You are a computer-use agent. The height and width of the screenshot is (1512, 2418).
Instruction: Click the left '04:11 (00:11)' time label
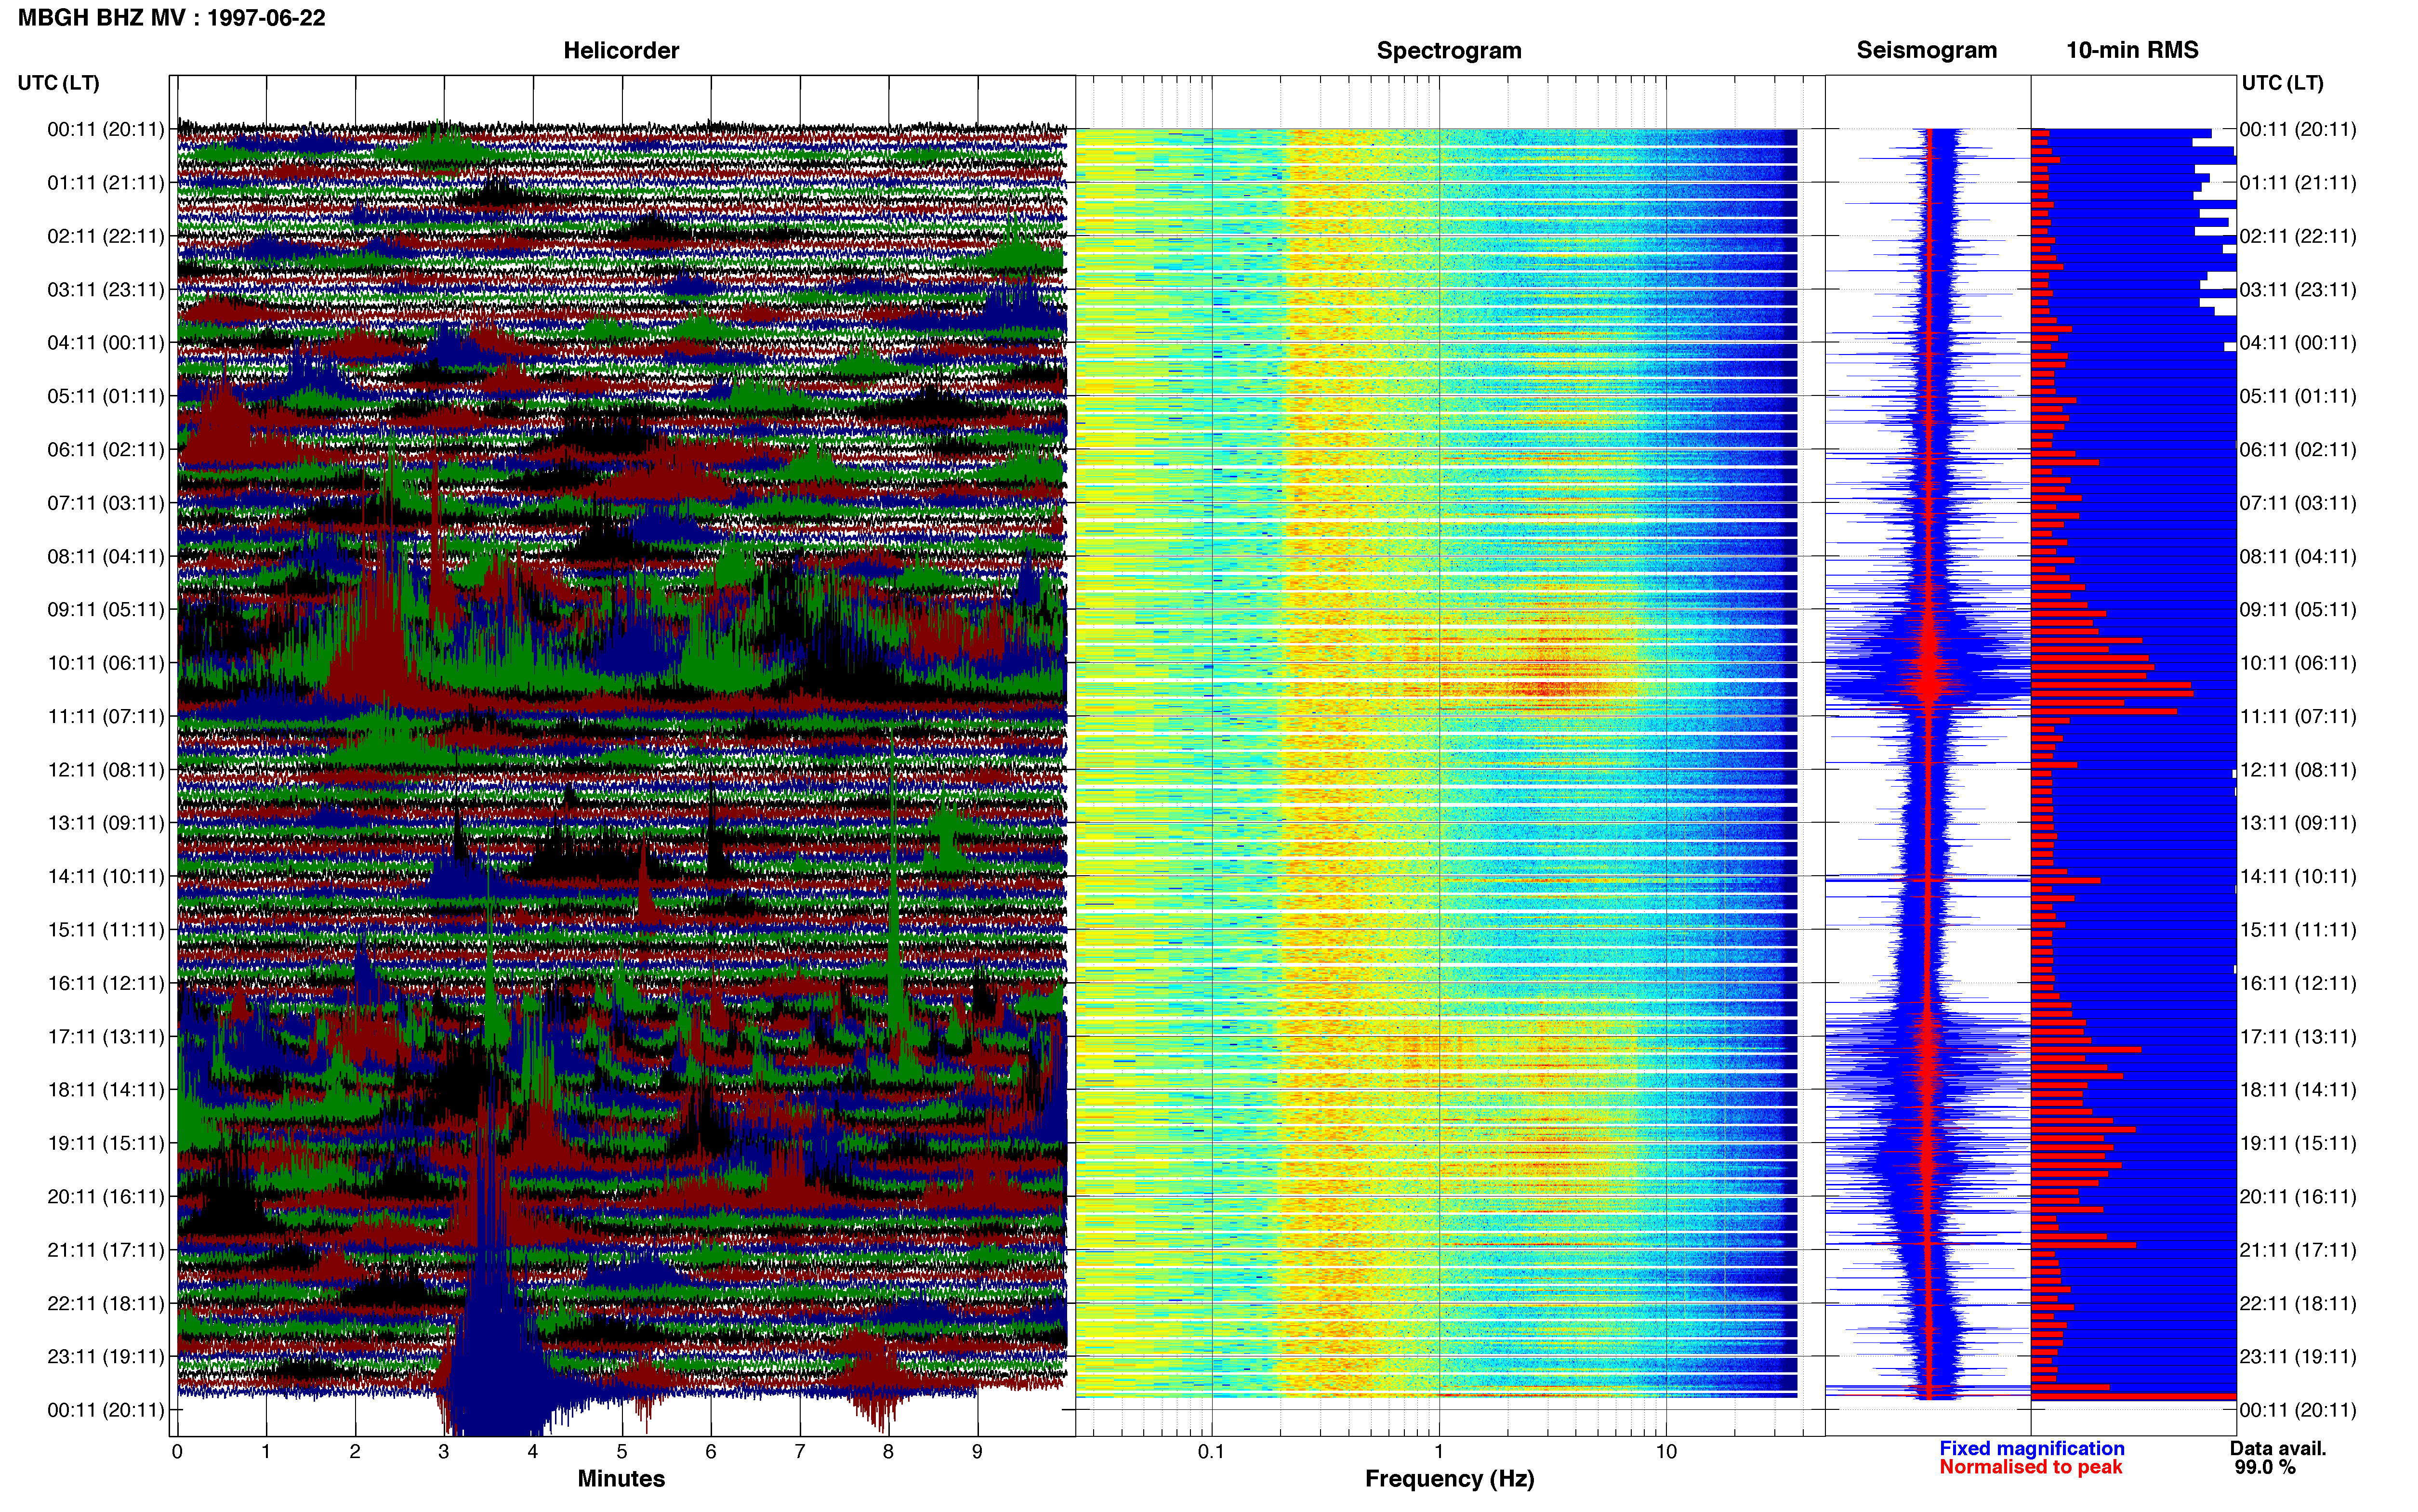(106, 343)
